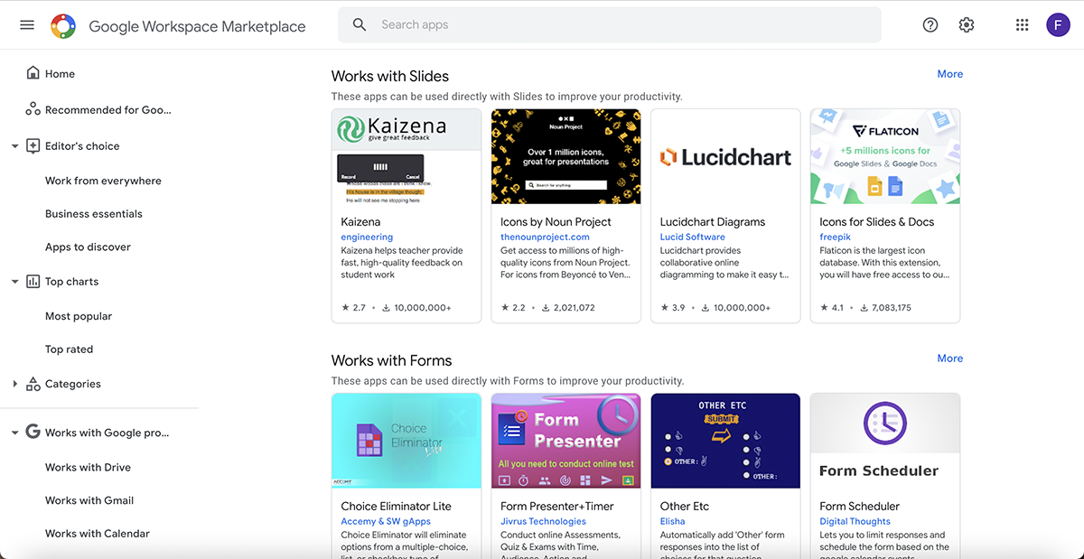Open the help icon
The width and height of the screenshot is (1084, 559).
(x=930, y=24)
